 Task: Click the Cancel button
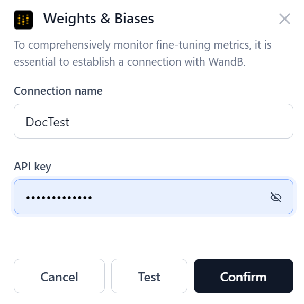pyautogui.click(x=59, y=276)
